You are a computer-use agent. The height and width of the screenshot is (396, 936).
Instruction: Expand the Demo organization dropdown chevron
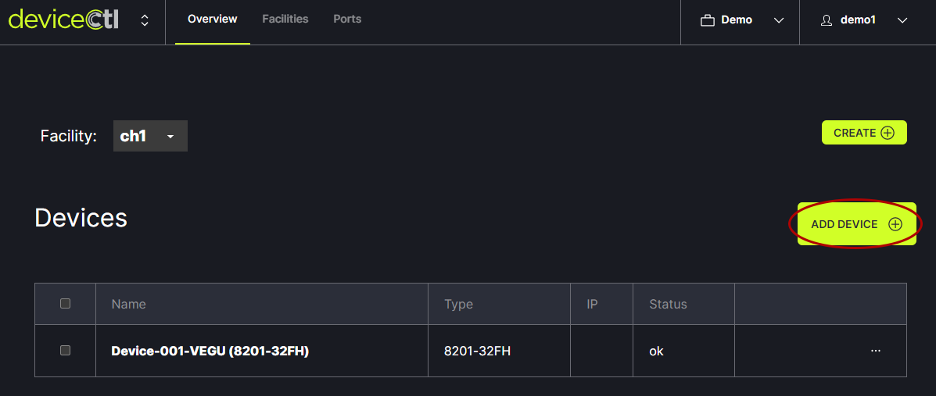point(779,20)
